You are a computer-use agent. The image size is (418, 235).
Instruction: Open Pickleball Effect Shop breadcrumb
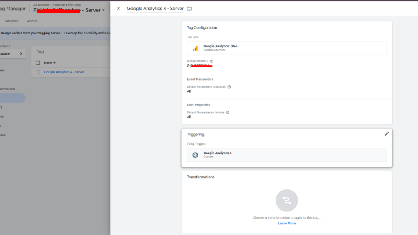click(x=67, y=5)
